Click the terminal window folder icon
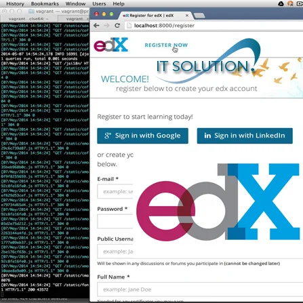 click(31, 11)
